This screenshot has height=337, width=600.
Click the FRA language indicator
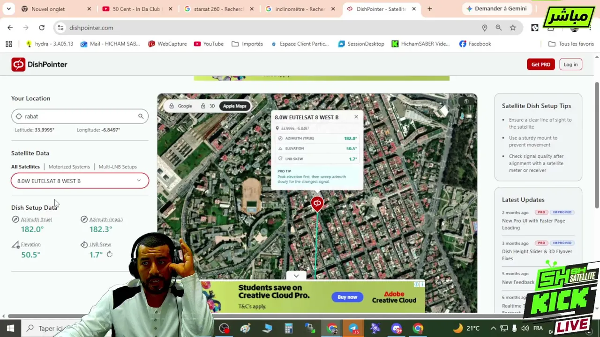click(538, 328)
